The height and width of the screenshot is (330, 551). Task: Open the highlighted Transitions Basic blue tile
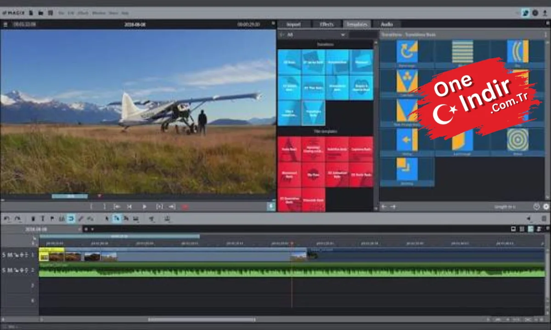coord(313,113)
